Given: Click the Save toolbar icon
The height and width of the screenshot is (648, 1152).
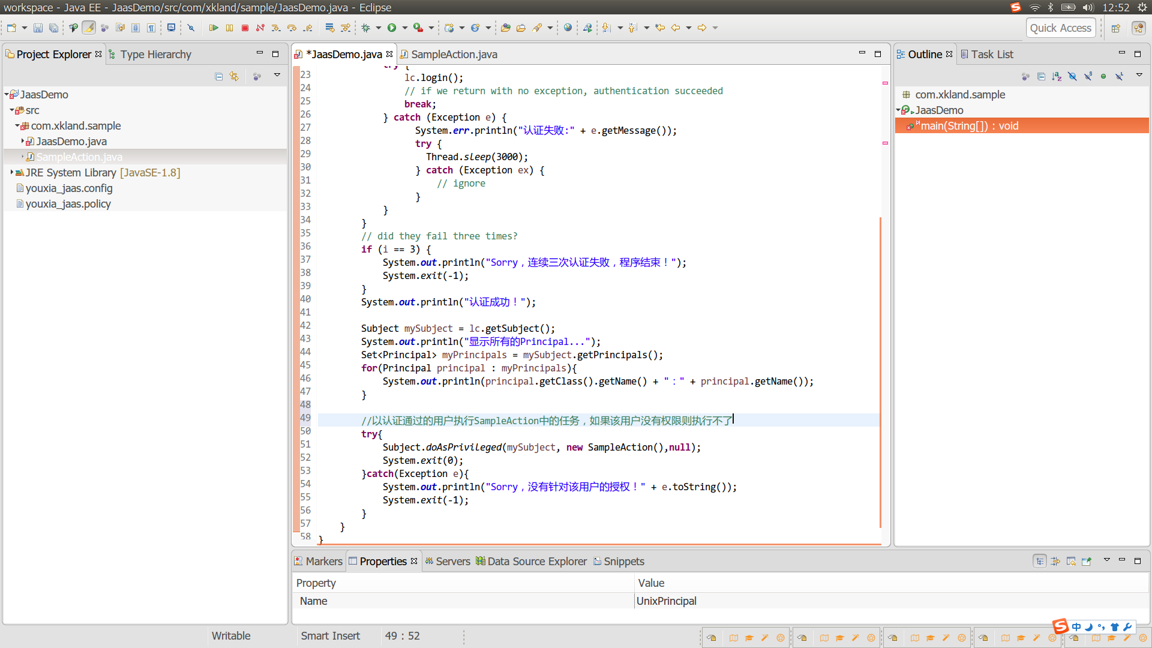Looking at the screenshot, I should click(38, 28).
